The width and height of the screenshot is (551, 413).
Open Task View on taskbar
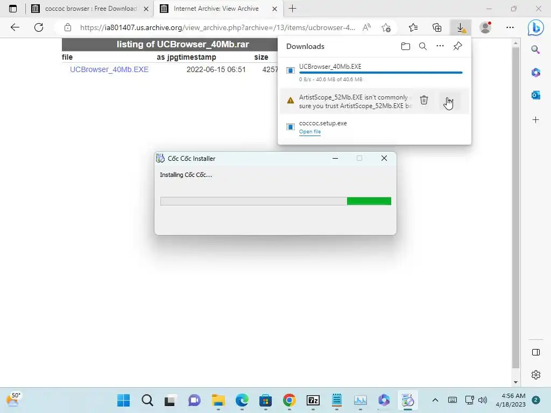171,400
